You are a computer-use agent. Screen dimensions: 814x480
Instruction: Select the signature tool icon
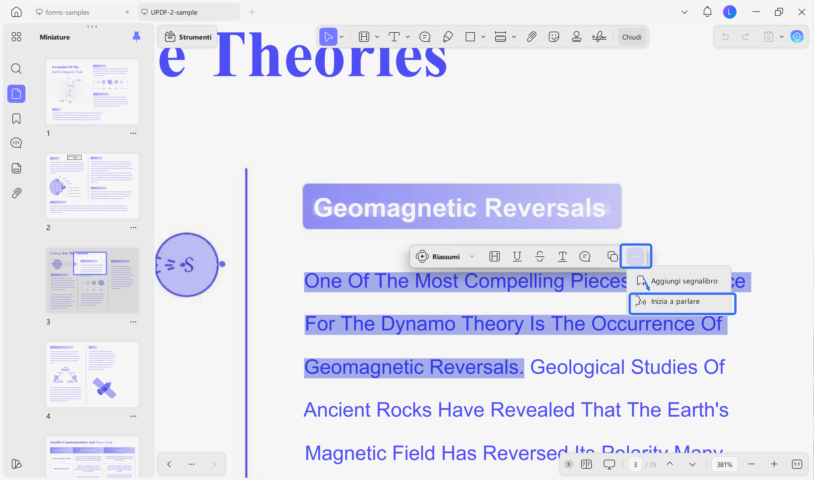tap(599, 37)
